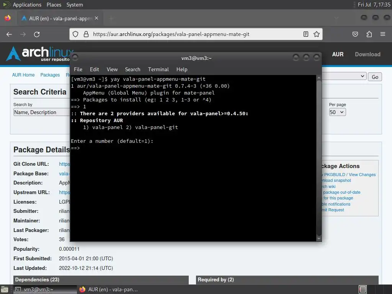Click Download snapshot link
392x294 pixels.
pos(336,180)
